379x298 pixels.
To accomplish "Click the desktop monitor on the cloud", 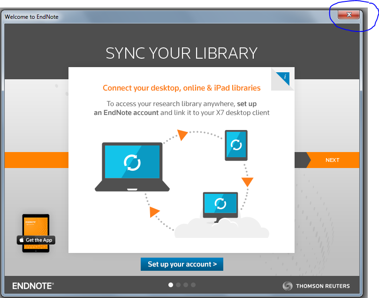I will coord(220,204).
